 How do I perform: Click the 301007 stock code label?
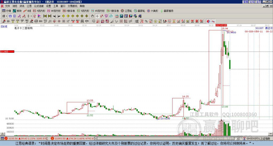pyautogui.click(x=259, y=28)
